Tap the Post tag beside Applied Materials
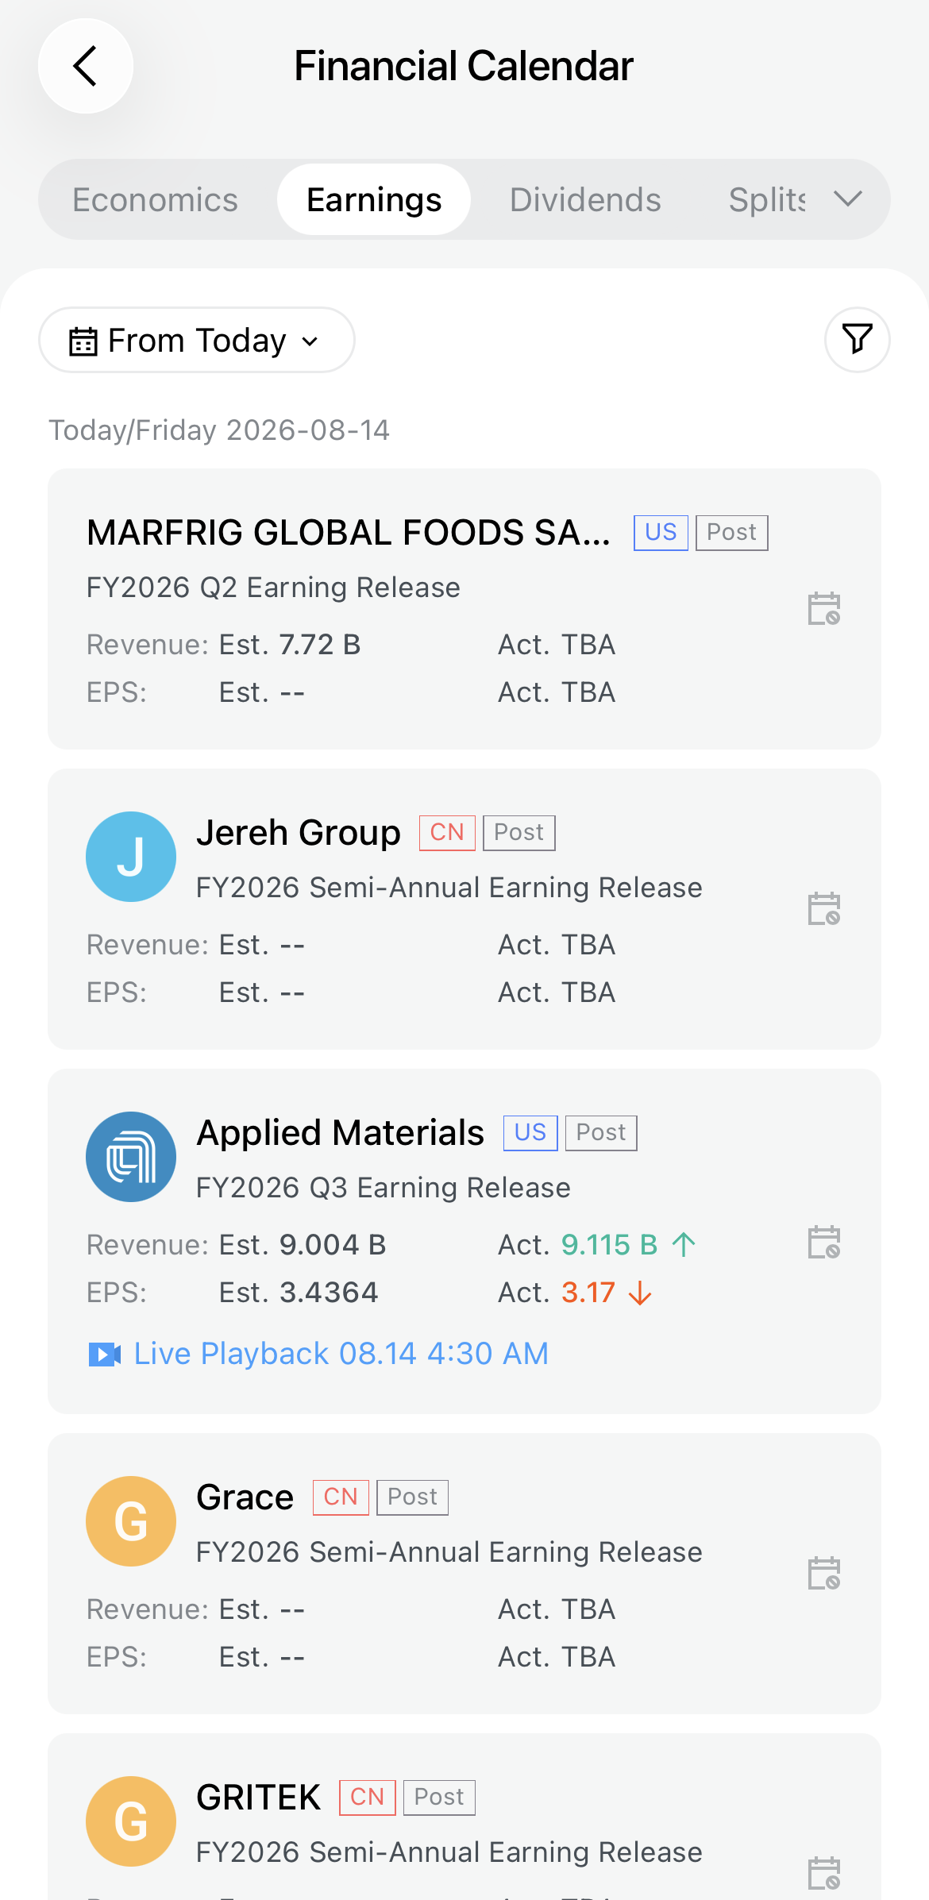The width and height of the screenshot is (929, 1900). pyautogui.click(x=601, y=1133)
